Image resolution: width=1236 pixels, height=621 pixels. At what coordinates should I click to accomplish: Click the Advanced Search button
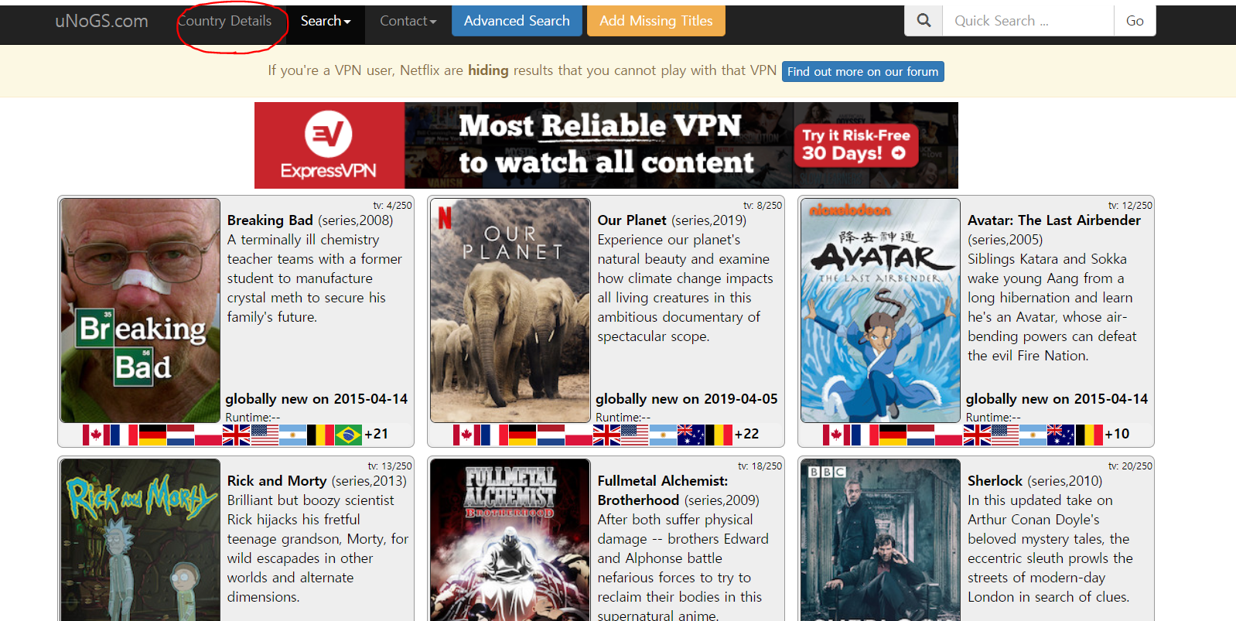point(517,21)
